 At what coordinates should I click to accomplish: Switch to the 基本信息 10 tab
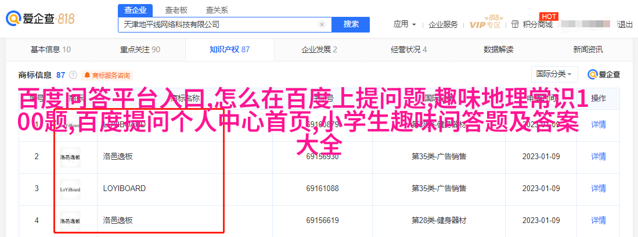(51, 50)
